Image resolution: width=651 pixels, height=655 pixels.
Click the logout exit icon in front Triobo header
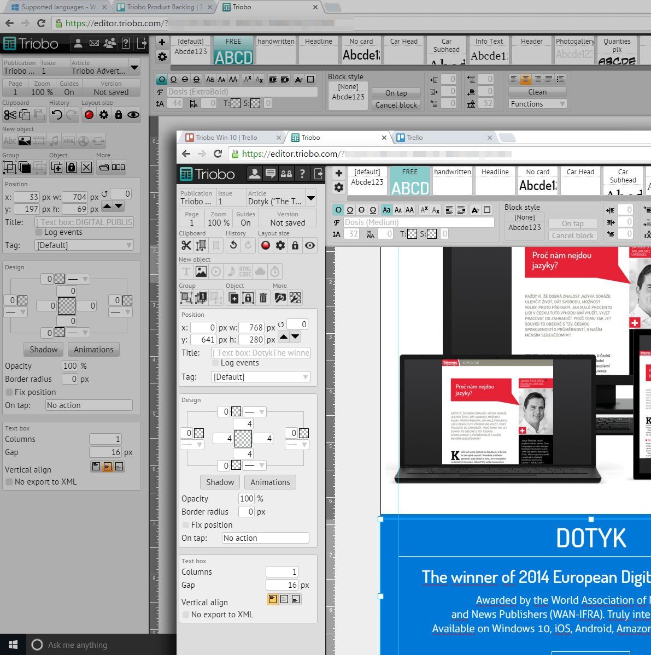coord(319,174)
